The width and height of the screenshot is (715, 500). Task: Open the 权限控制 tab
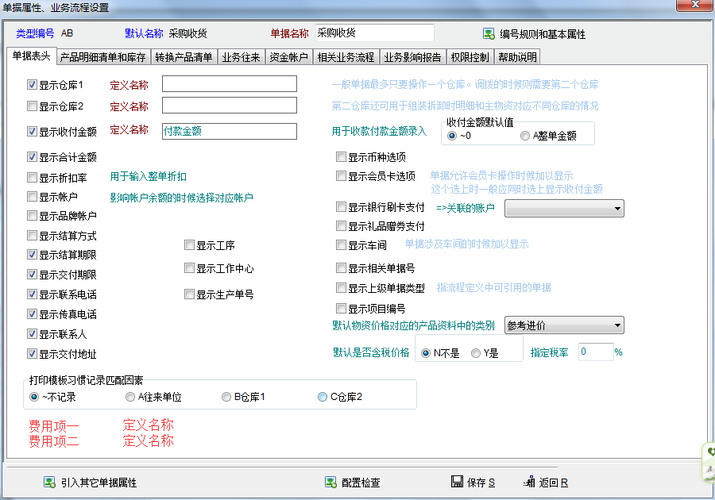pos(470,57)
